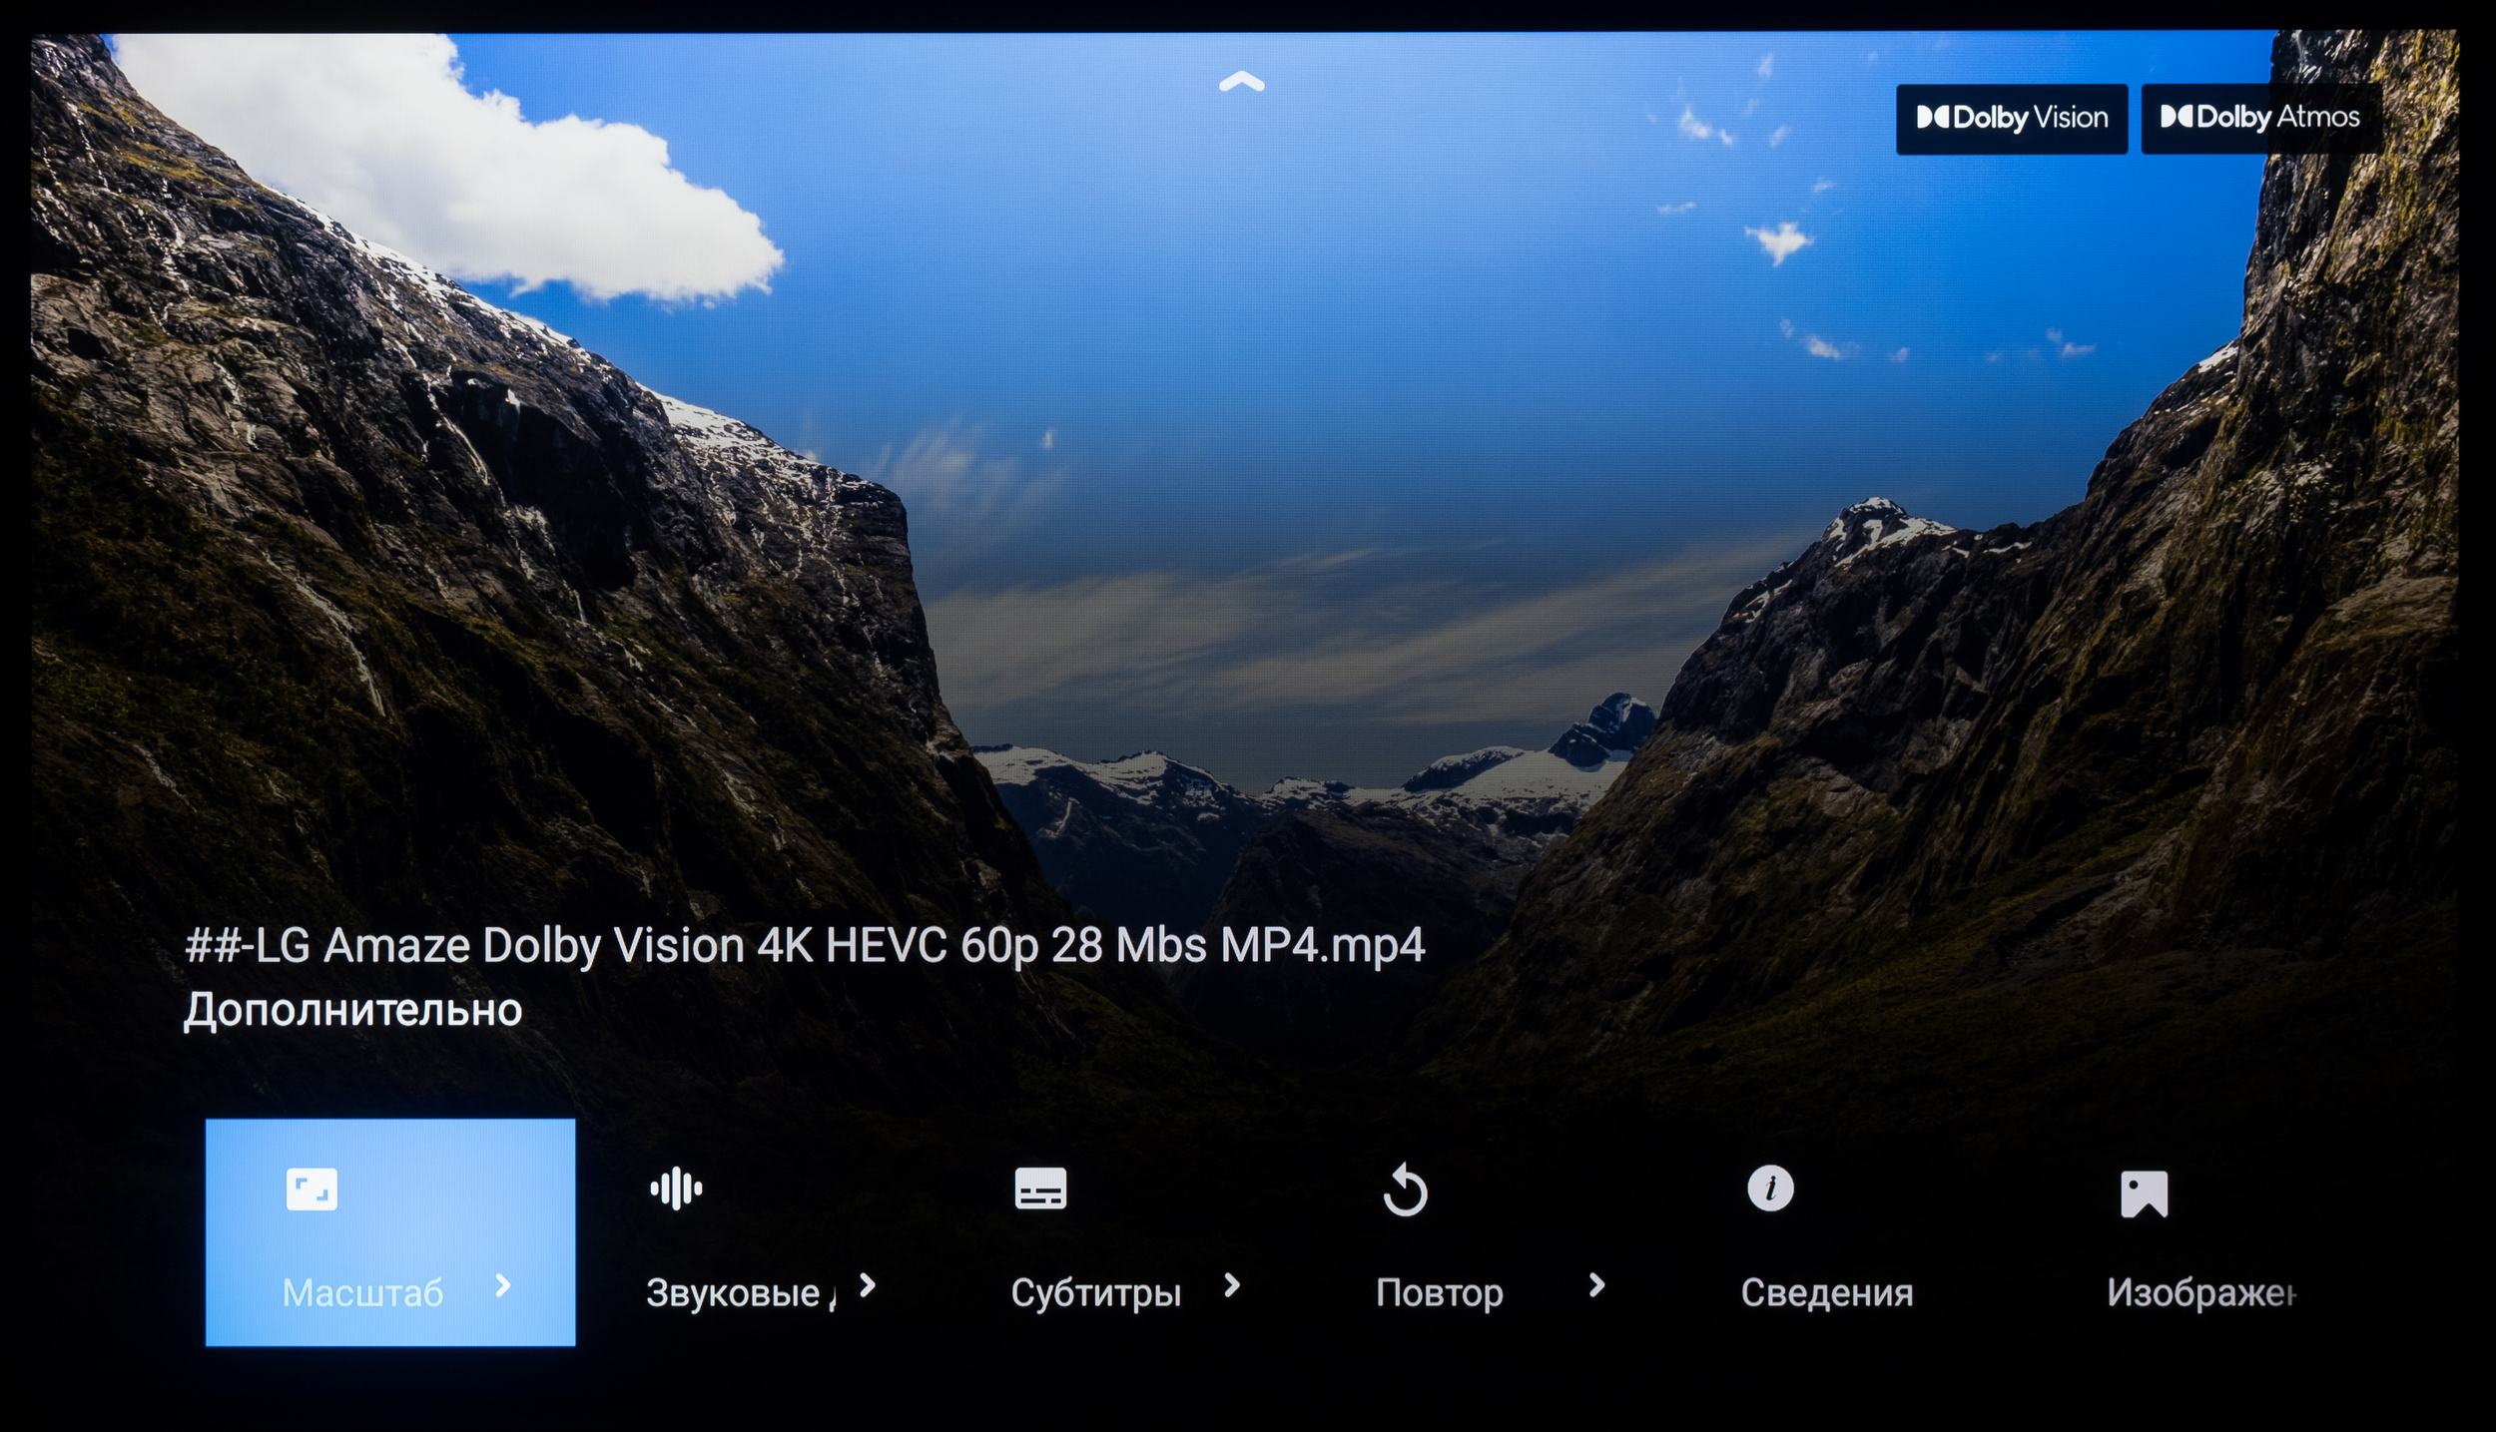The height and width of the screenshot is (1432, 2496).
Task: Expand the Масштаб chevron arrow
Action: click(503, 1286)
